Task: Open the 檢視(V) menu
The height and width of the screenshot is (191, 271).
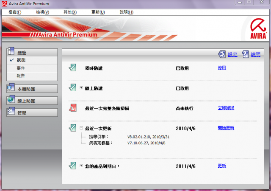Action: (x=42, y=12)
